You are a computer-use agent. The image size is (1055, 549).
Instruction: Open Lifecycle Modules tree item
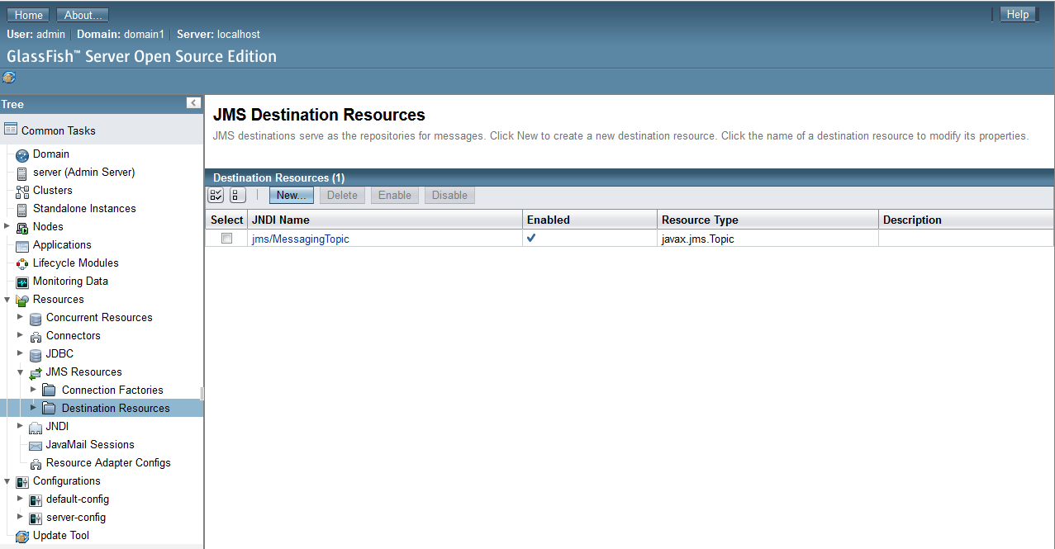75,263
